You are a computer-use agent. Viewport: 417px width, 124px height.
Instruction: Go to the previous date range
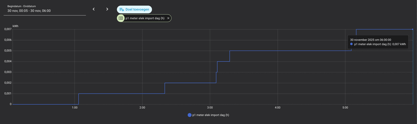coord(94,9)
